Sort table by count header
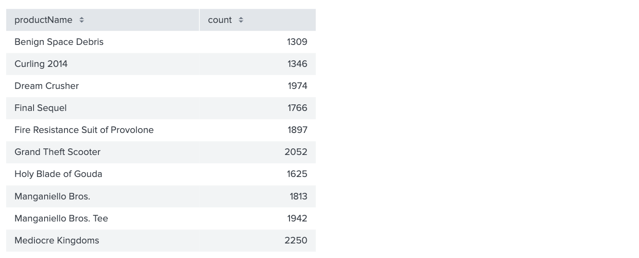 point(220,20)
